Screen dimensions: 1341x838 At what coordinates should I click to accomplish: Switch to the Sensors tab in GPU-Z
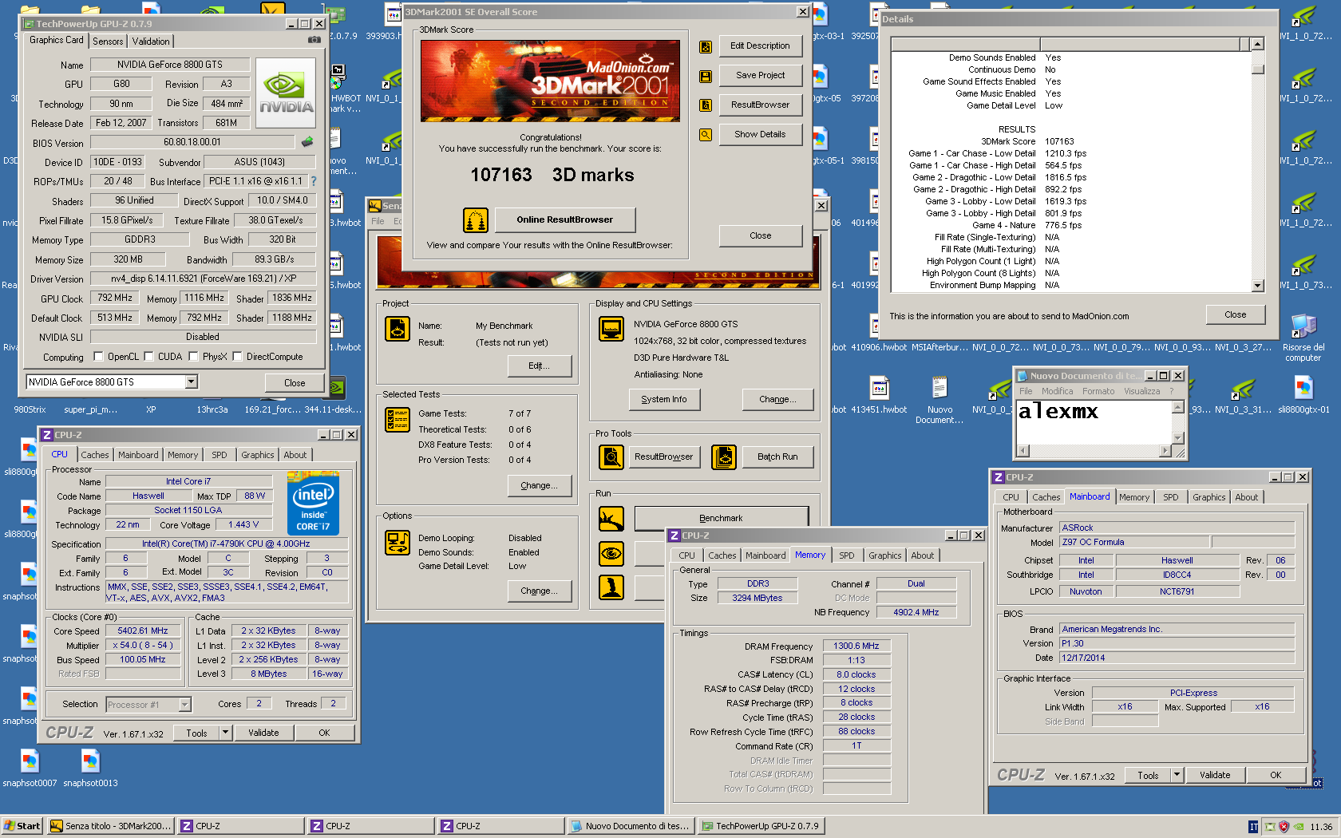pos(108,42)
